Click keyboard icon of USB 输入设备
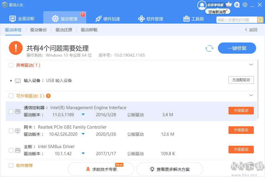Image resolution: width=265 pixels, height=177 pixels. [x=18, y=81]
